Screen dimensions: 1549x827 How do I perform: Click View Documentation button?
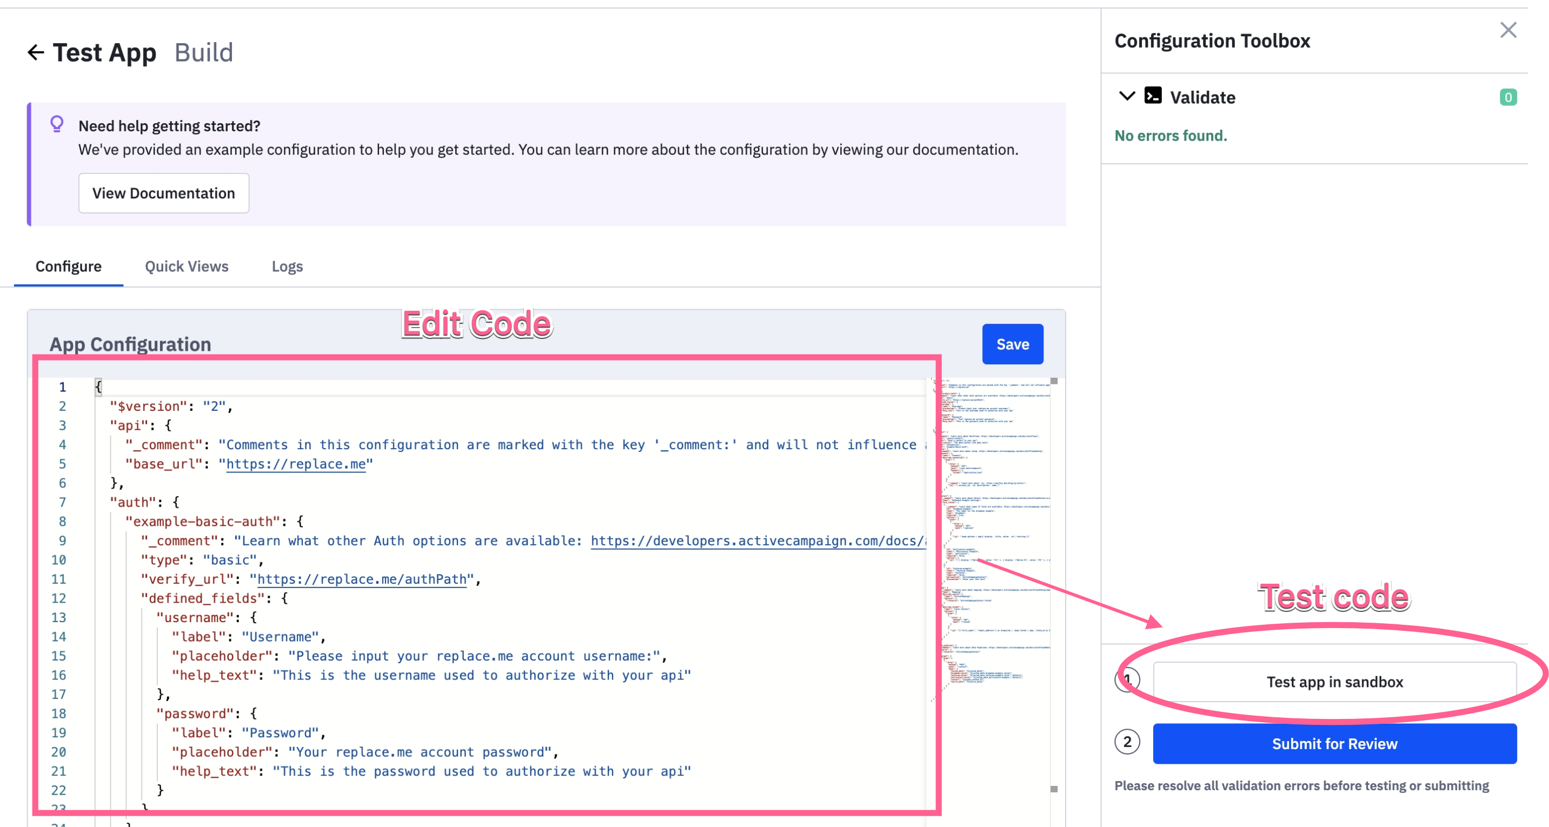[164, 193]
